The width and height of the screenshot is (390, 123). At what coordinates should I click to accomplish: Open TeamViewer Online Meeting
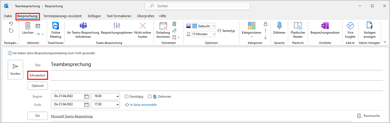56,30
